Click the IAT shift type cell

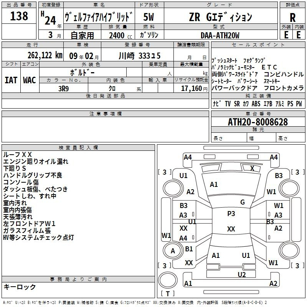pyautogui.click(x=11, y=80)
